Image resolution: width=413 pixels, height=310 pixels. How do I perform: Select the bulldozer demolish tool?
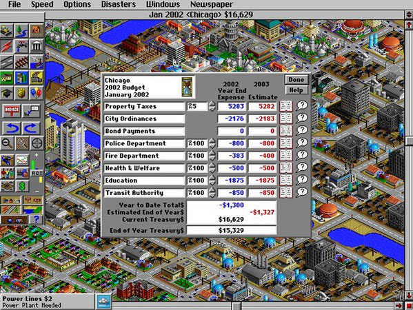[7, 31]
